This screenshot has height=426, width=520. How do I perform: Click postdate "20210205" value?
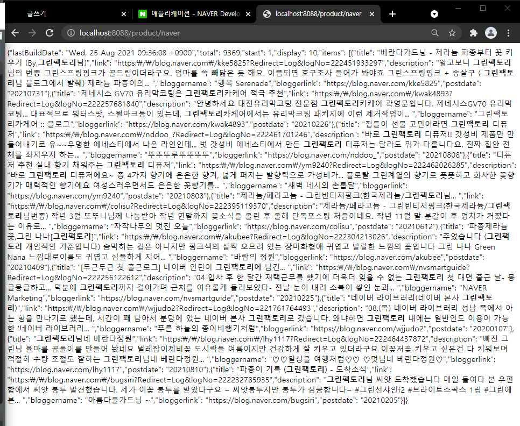[x=381, y=401]
